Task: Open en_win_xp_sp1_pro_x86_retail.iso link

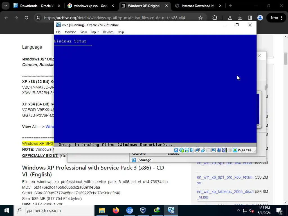Action: pyautogui.click(x=225, y=180)
